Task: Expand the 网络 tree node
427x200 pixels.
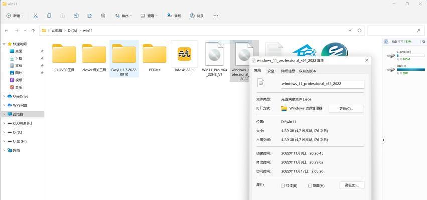Action: coord(4,150)
